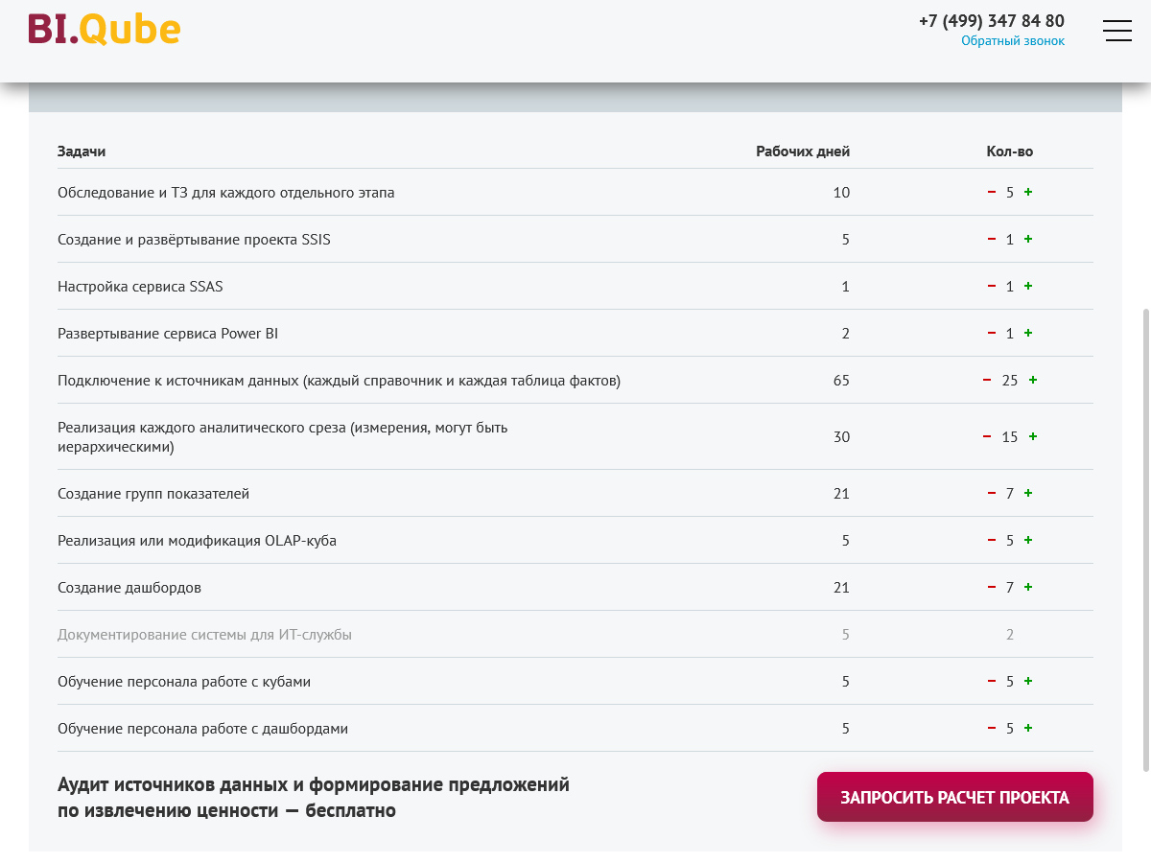Click the page vertical scrollbar thumb
Screen dimensions: 1151x863
[1145, 537]
